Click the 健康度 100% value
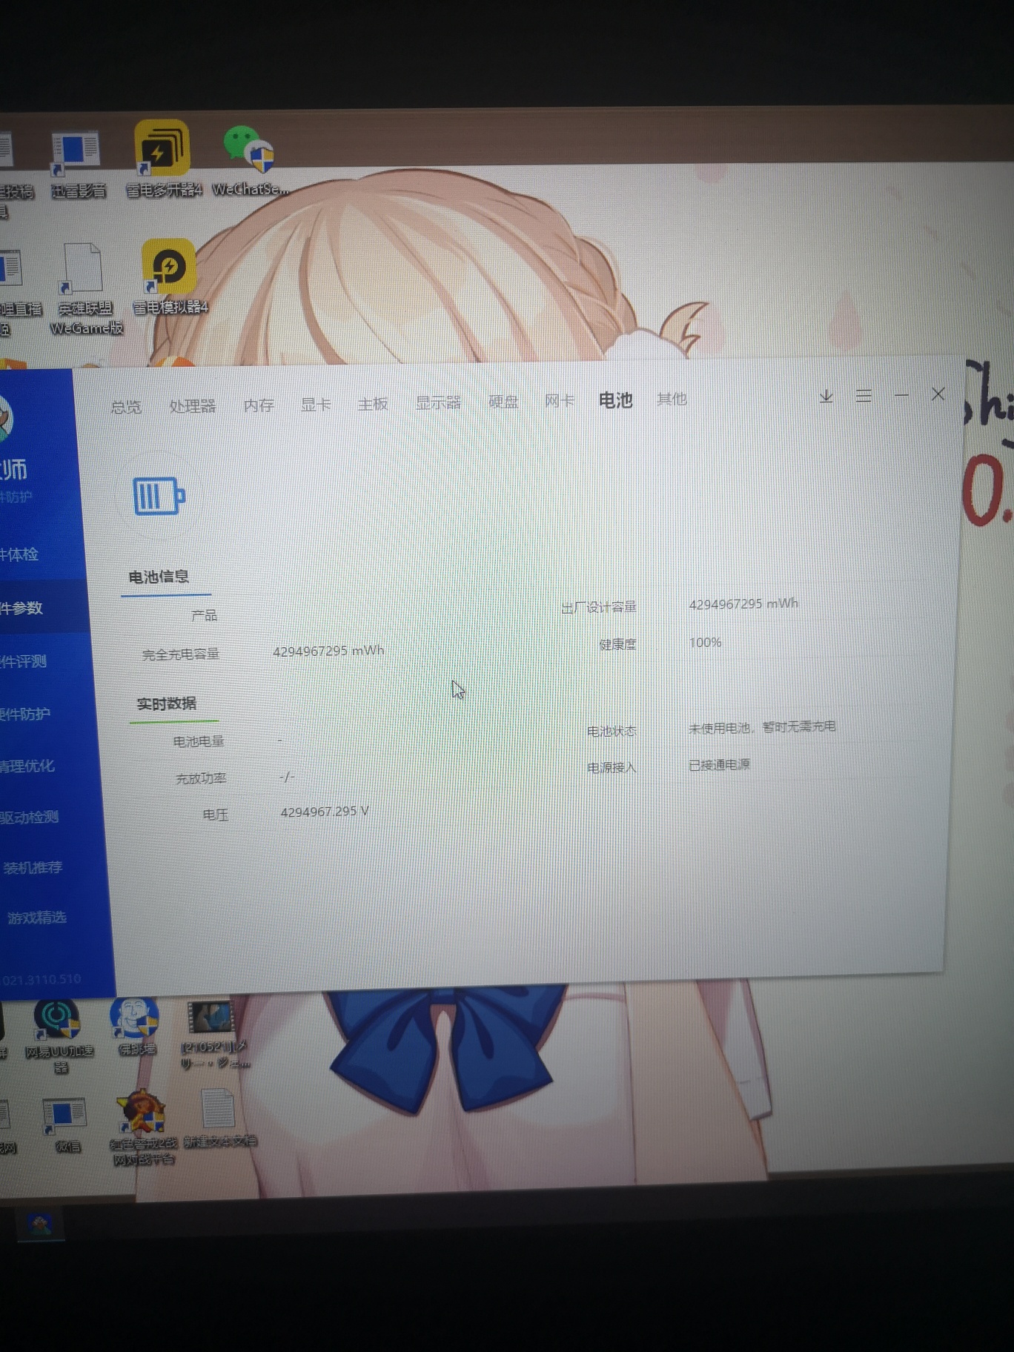Viewport: 1014px width, 1352px height. pos(705,643)
